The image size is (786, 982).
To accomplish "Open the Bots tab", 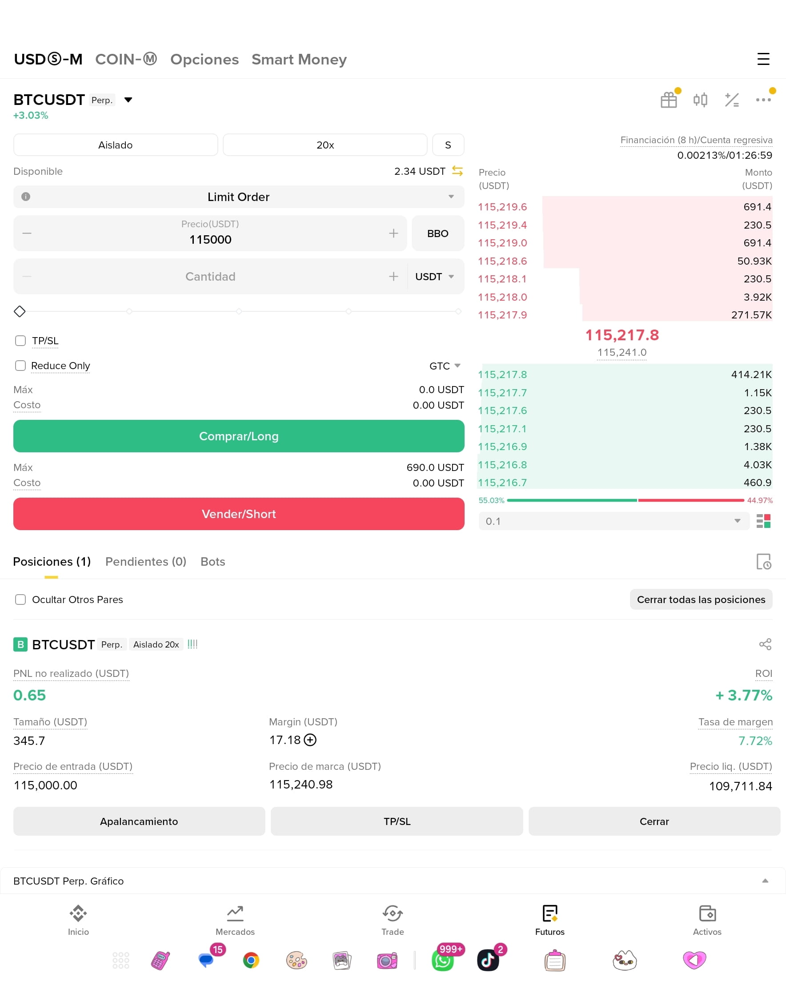I will pyautogui.click(x=213, y=562).
